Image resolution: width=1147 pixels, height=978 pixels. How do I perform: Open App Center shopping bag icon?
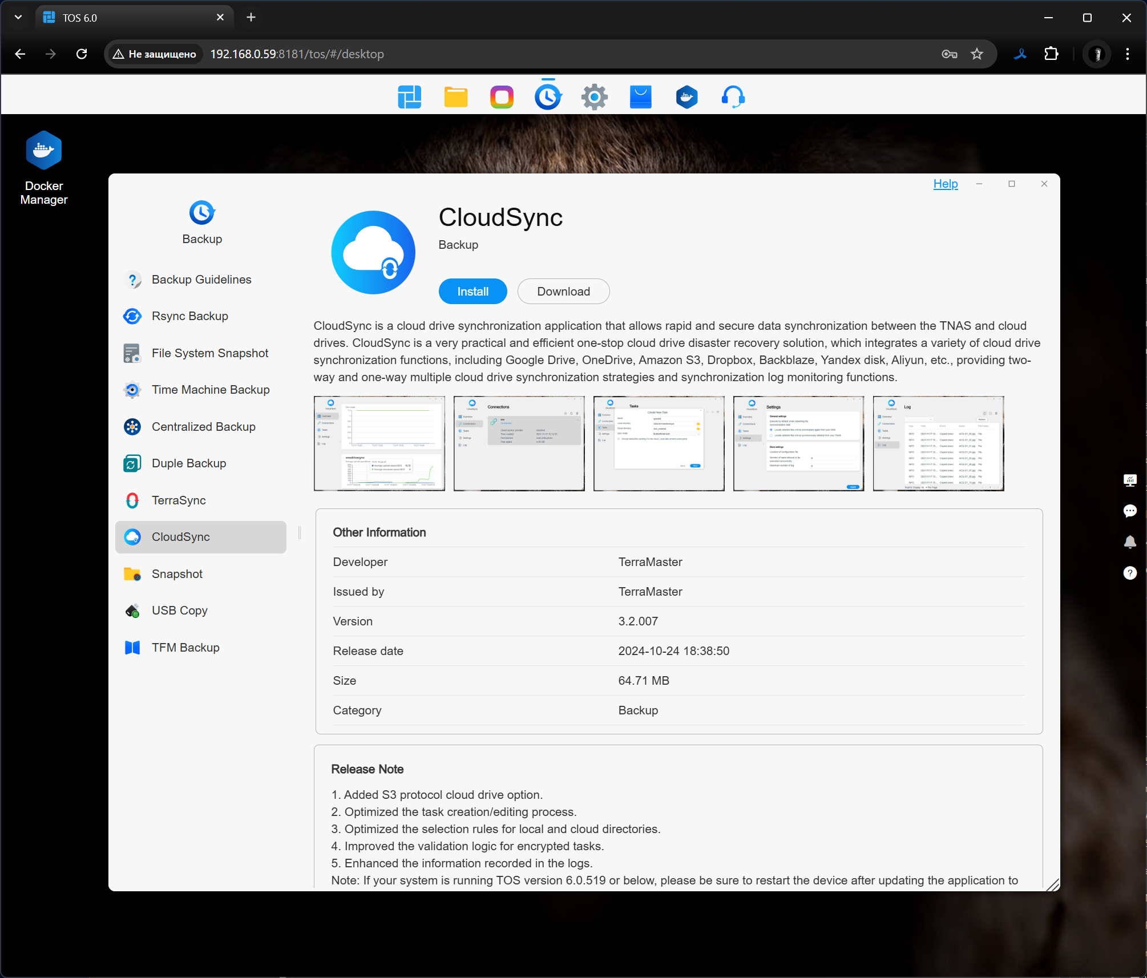640,97
